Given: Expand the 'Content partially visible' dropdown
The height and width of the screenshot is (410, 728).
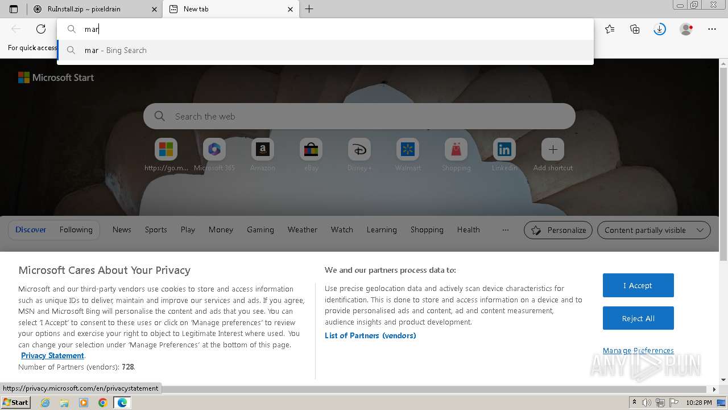Looking at the screenshot, I should [x=654, y=230].
